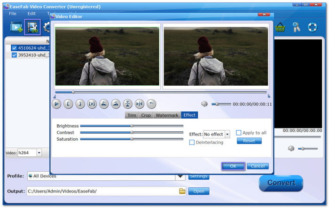Image resolution: width=329 pixels, height=208 pixels.
Task: Click the main preview 00:00:00/00:00:00 time
Action: point(302,130)
